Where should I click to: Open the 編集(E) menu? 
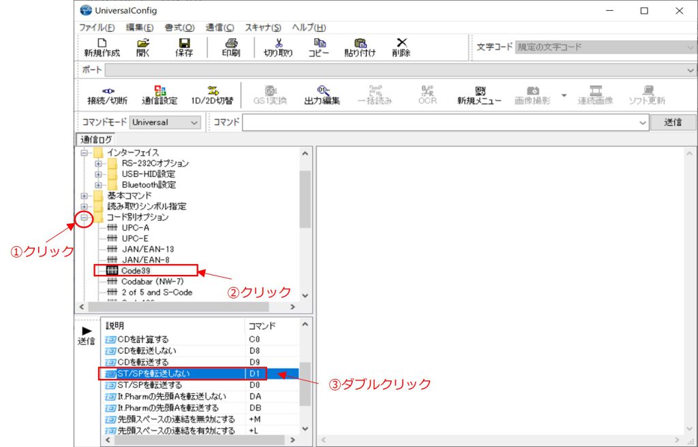139,27
